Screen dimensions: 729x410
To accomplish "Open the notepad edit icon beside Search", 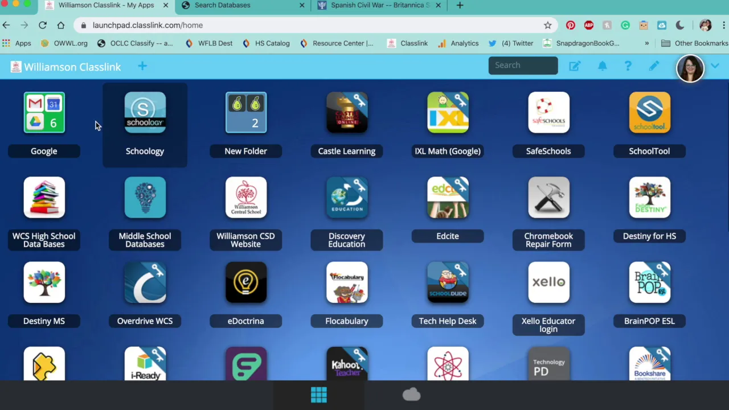I will (x=575, y=66).
